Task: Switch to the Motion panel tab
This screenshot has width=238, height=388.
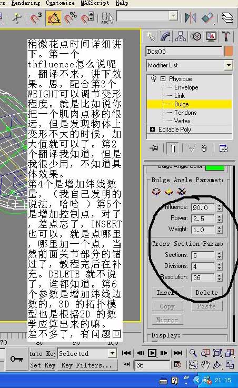Action: click(x=196, y=37)
